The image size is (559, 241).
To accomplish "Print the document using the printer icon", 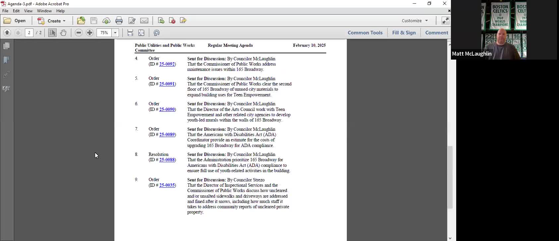I will (119, 21).
